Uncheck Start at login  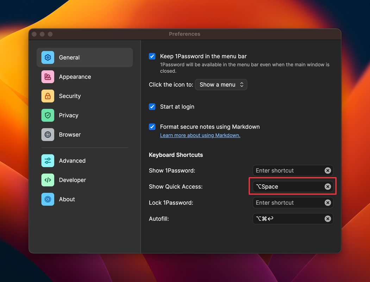(152, 106)
